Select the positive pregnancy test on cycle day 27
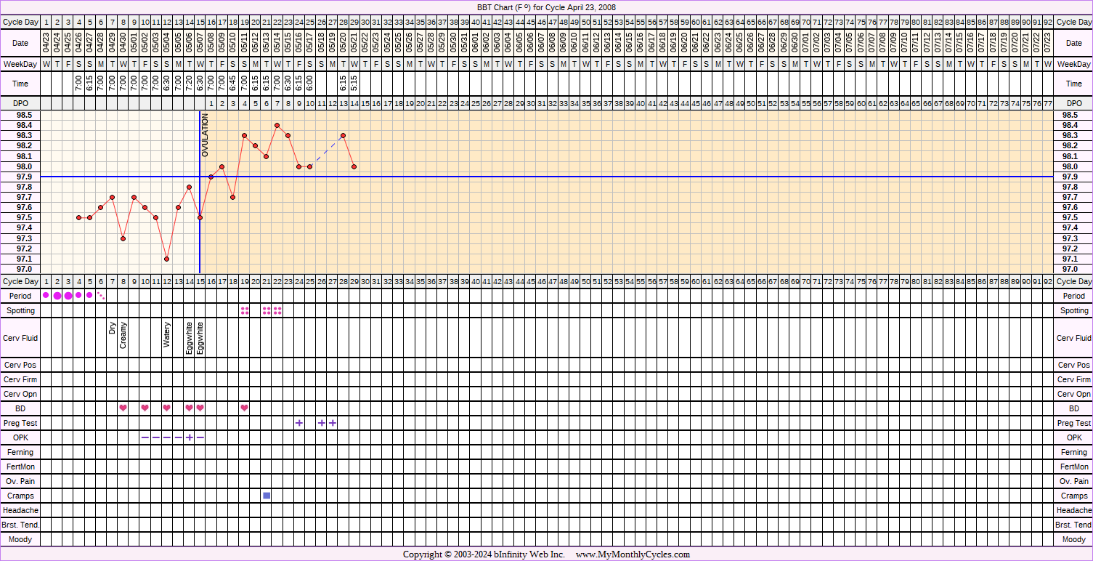Image resolution: width=1093 pixels, height=561 pixels. point(332,422)
